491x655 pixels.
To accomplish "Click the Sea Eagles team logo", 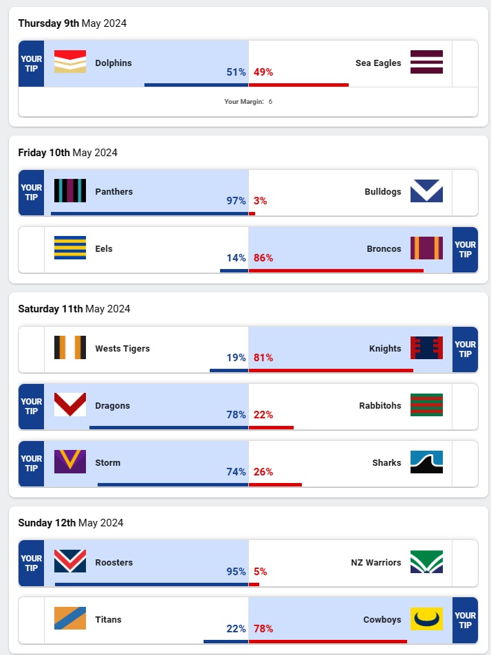I will click(426, 62).
